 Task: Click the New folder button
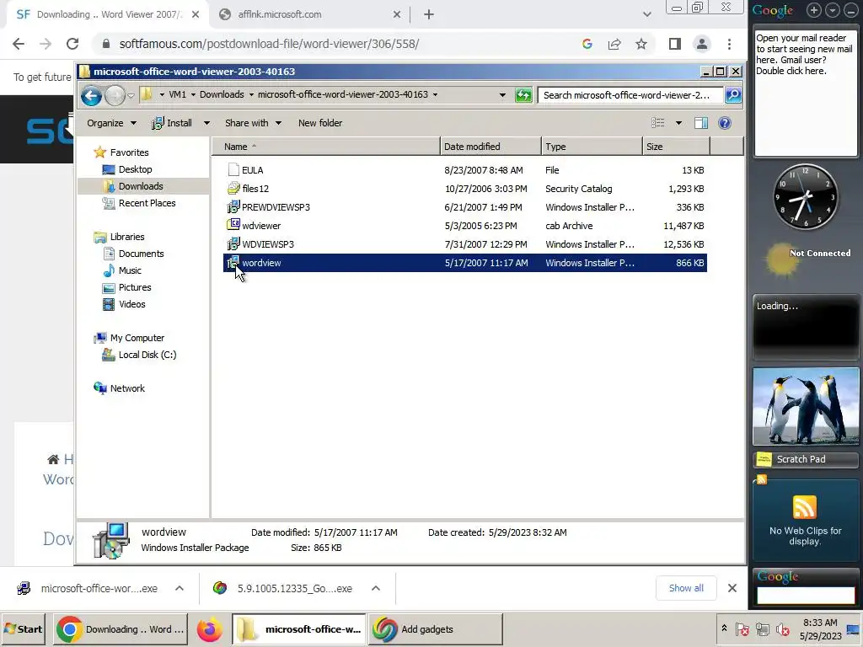tap(320, 123)
